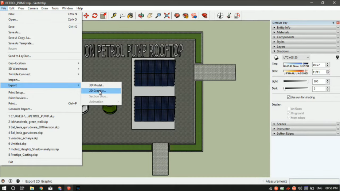
Task: Select the Pan hand tool
Action: (149, 16)
